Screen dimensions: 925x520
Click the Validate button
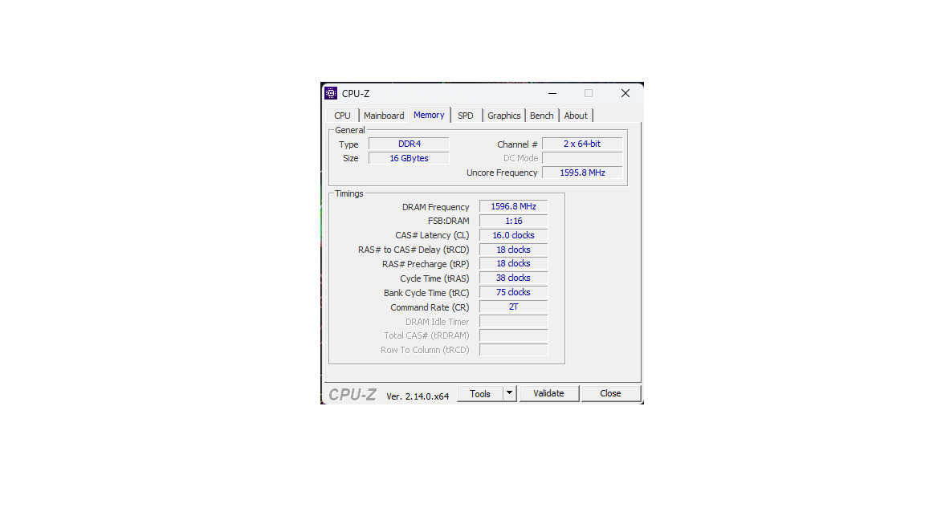548,393
